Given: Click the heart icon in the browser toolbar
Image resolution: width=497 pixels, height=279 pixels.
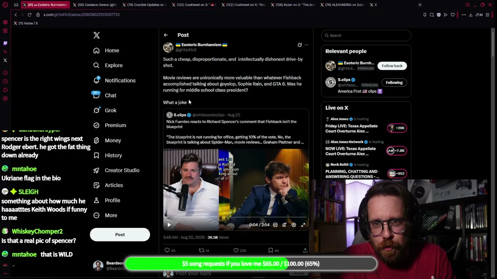Looking at the screenshot, I should click(x=453, y=15).
